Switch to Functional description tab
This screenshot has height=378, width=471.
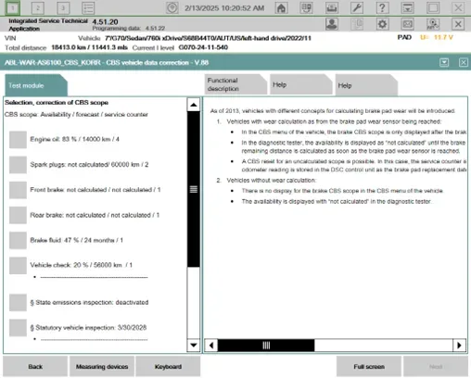point(235,84)
